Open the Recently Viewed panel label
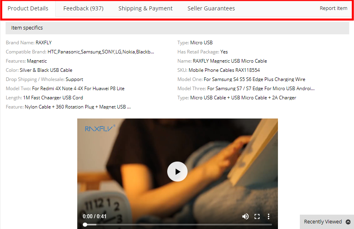This screenshot has height=229, width=354. click(x=323, y=222)
